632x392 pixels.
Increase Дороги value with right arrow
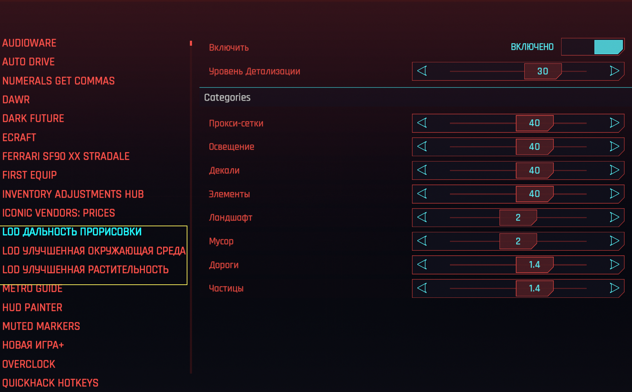pos(614,265)
